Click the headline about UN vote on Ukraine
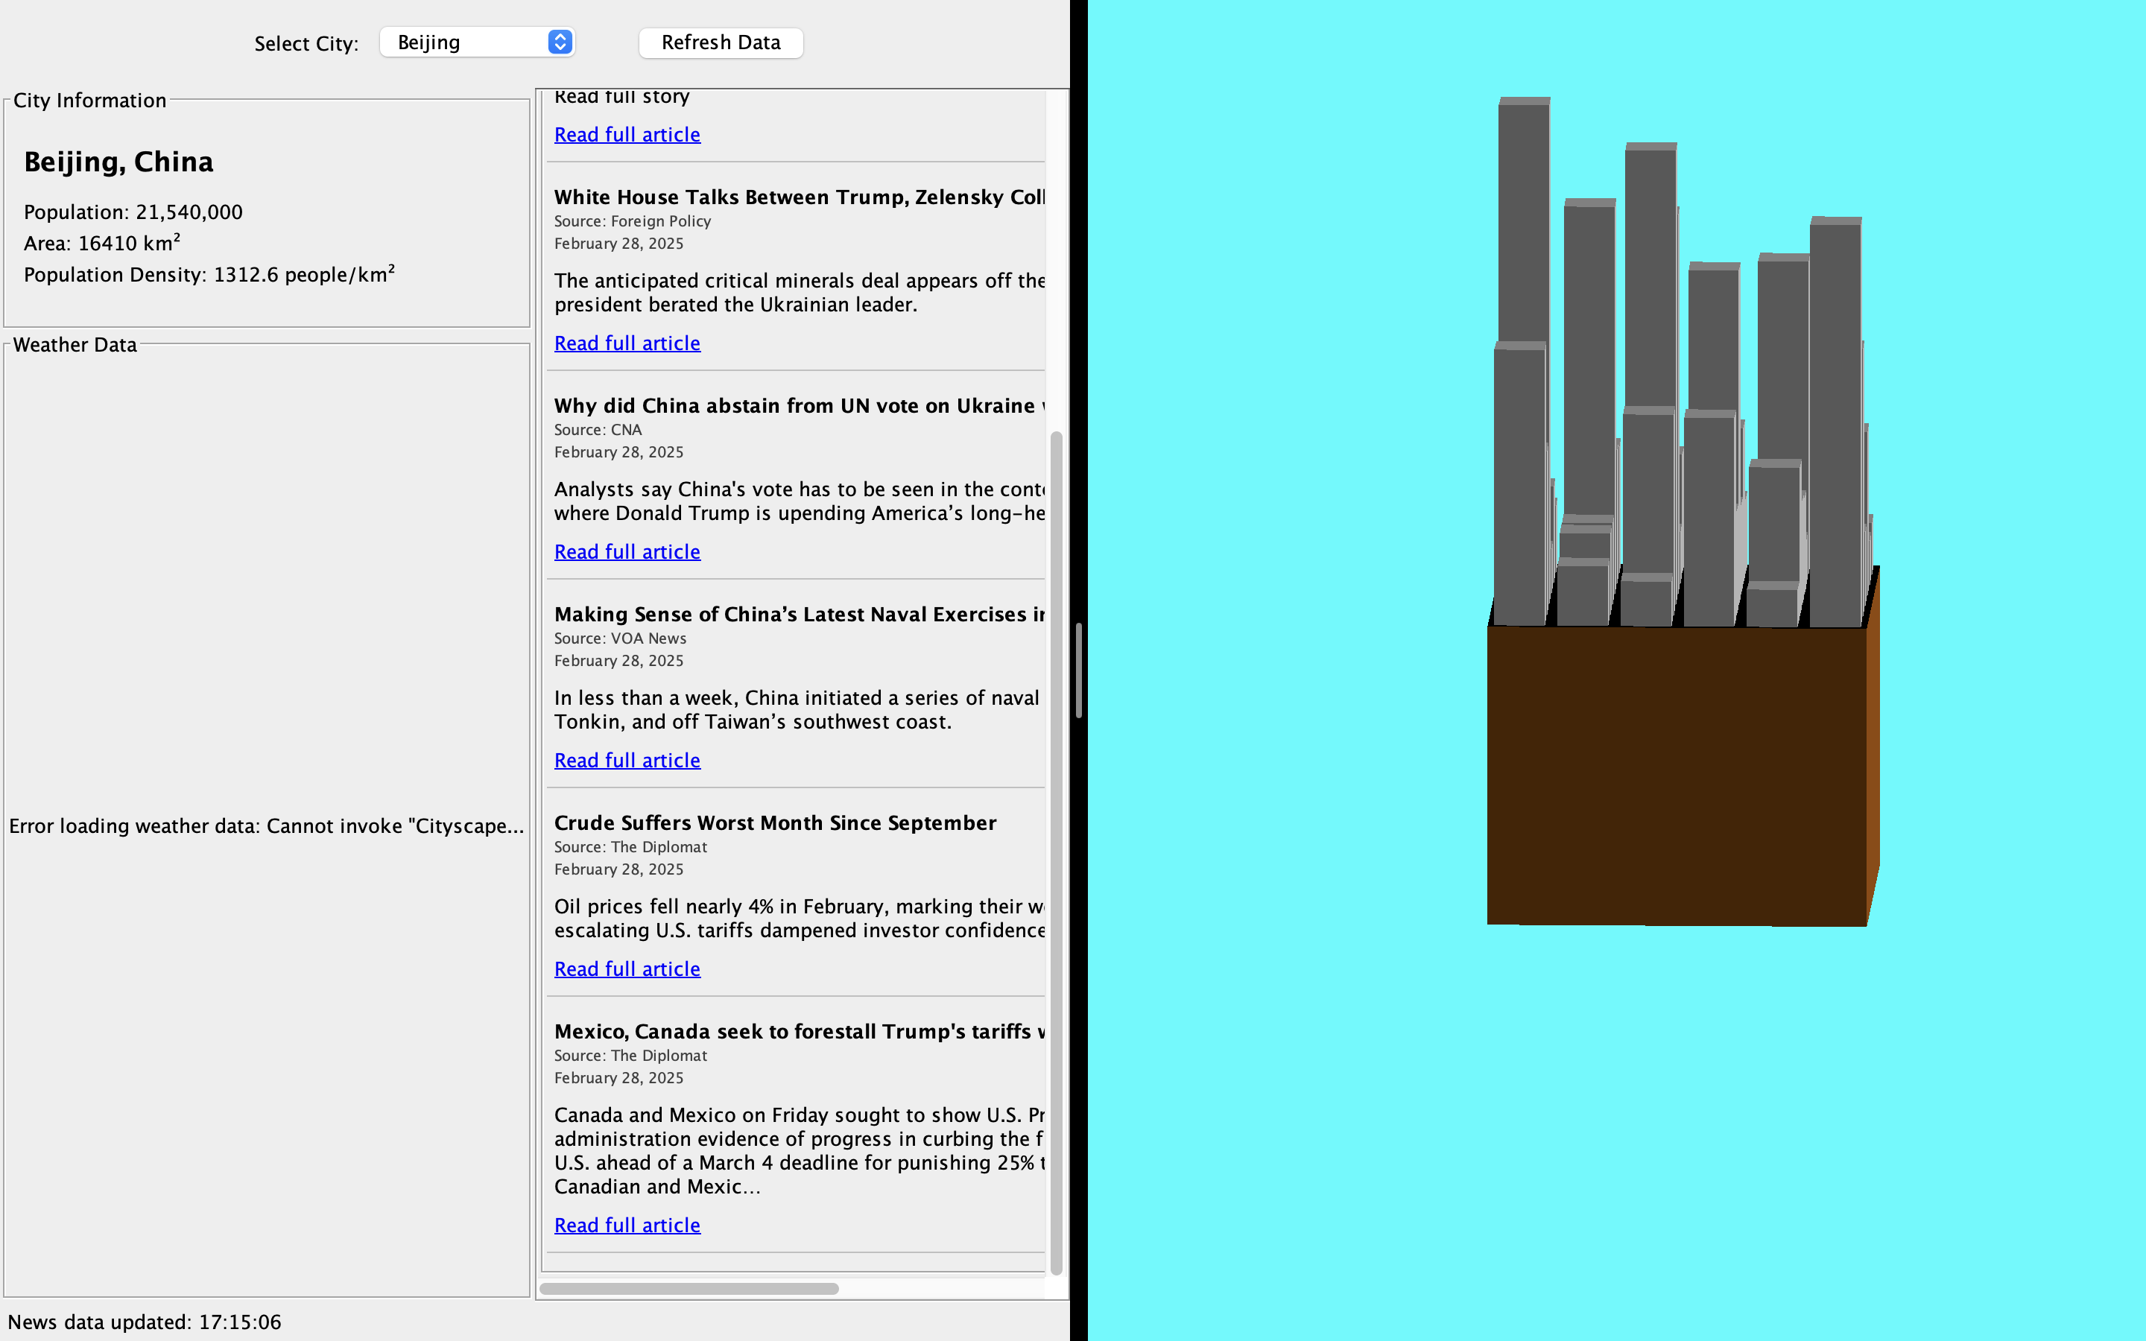Viewport: 2146px width, 1341px height. [x=797, y=405]
